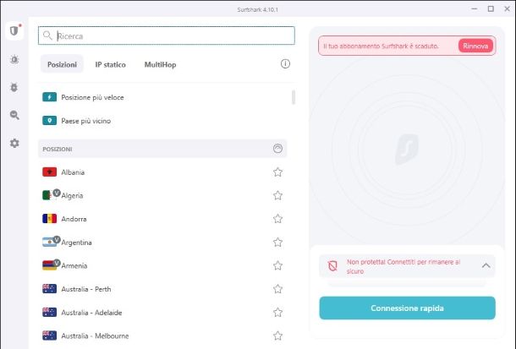
Task: Mark Argentina as favorite via star
Action: 277,243
